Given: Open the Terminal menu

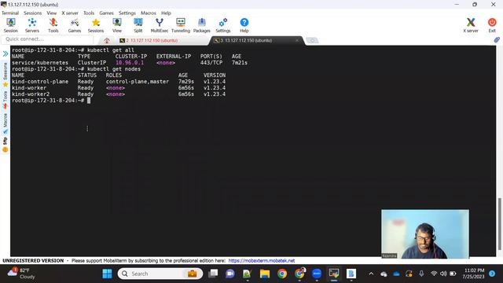Looking at the screenshot, I should click(x=10, y=13).
